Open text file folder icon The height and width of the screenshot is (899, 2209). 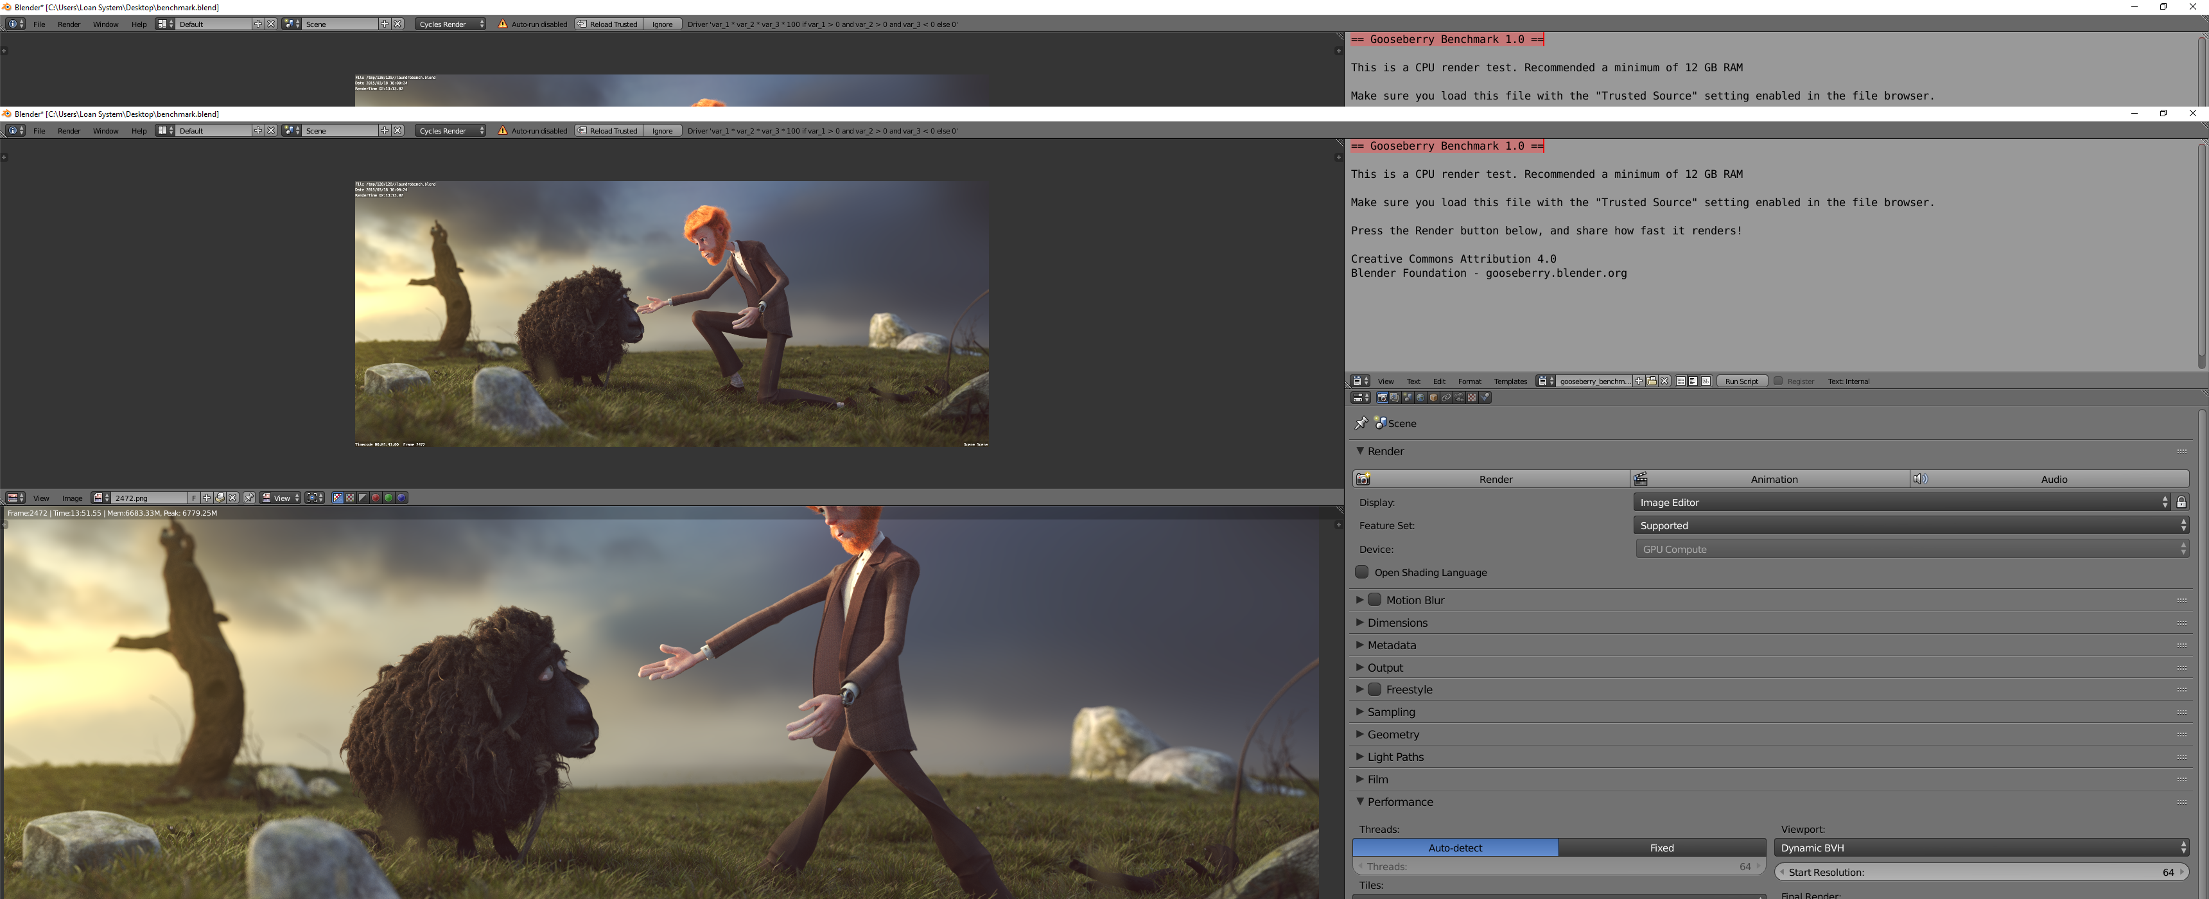[1652, 381]
